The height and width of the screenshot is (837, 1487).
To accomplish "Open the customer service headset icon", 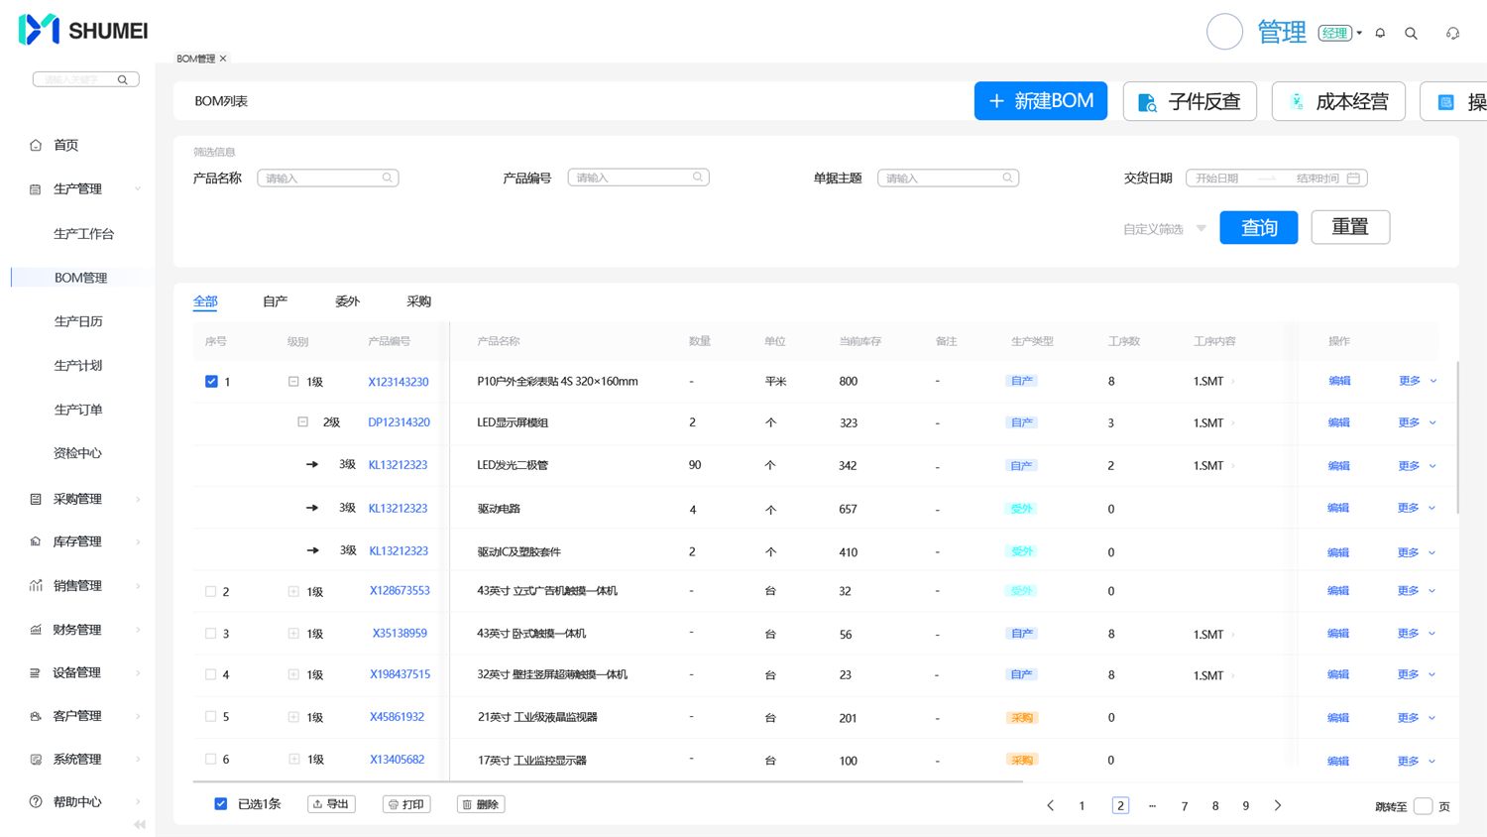I will [x=1452, y=33].
